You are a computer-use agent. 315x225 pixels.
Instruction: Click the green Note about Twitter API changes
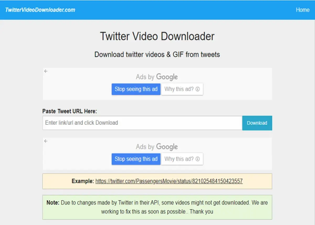tap(157, 207)
